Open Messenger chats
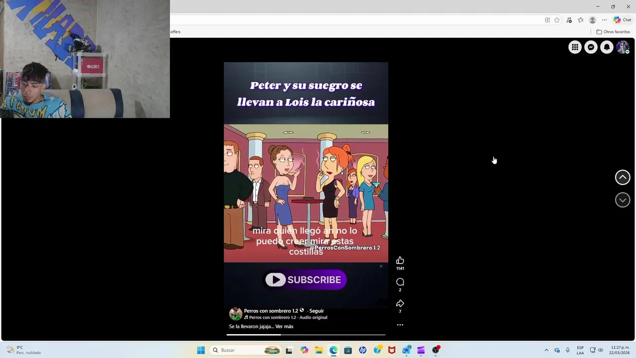Viewport: 636px width, 358px height. click(591, 47)
